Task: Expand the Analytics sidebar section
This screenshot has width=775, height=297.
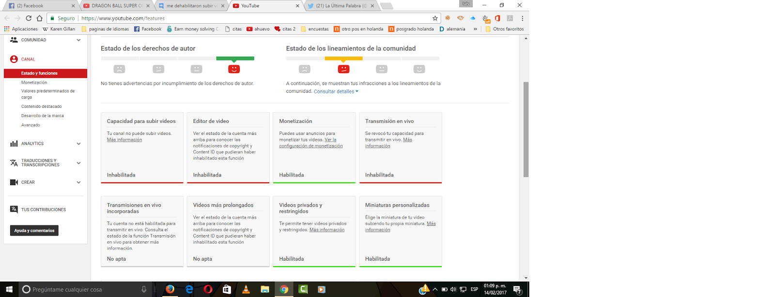Action: point(78,144)
